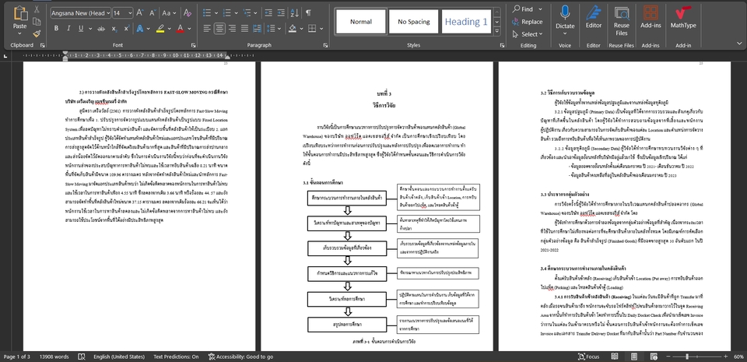Toggle italic formatting

68,29
